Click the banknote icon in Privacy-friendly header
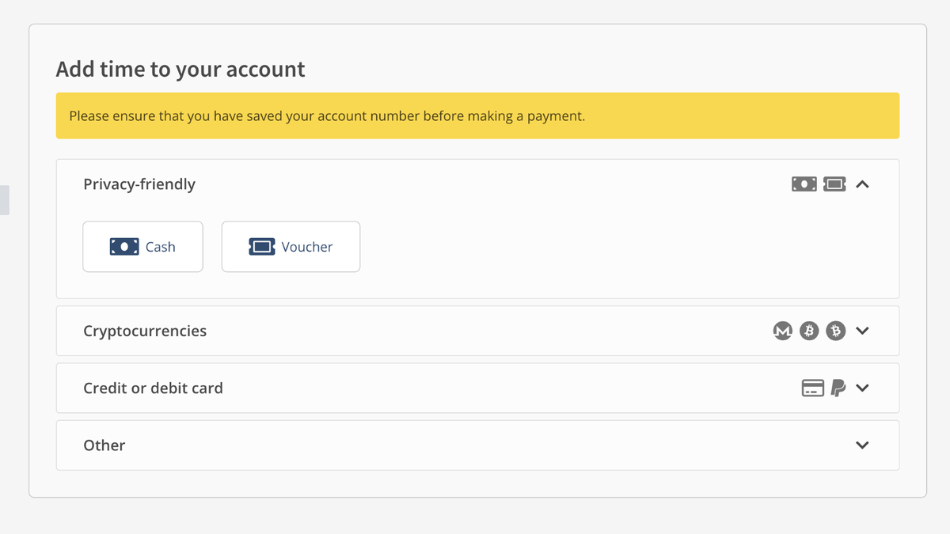The height and width of the screenshot is (534, 950). 804,184
